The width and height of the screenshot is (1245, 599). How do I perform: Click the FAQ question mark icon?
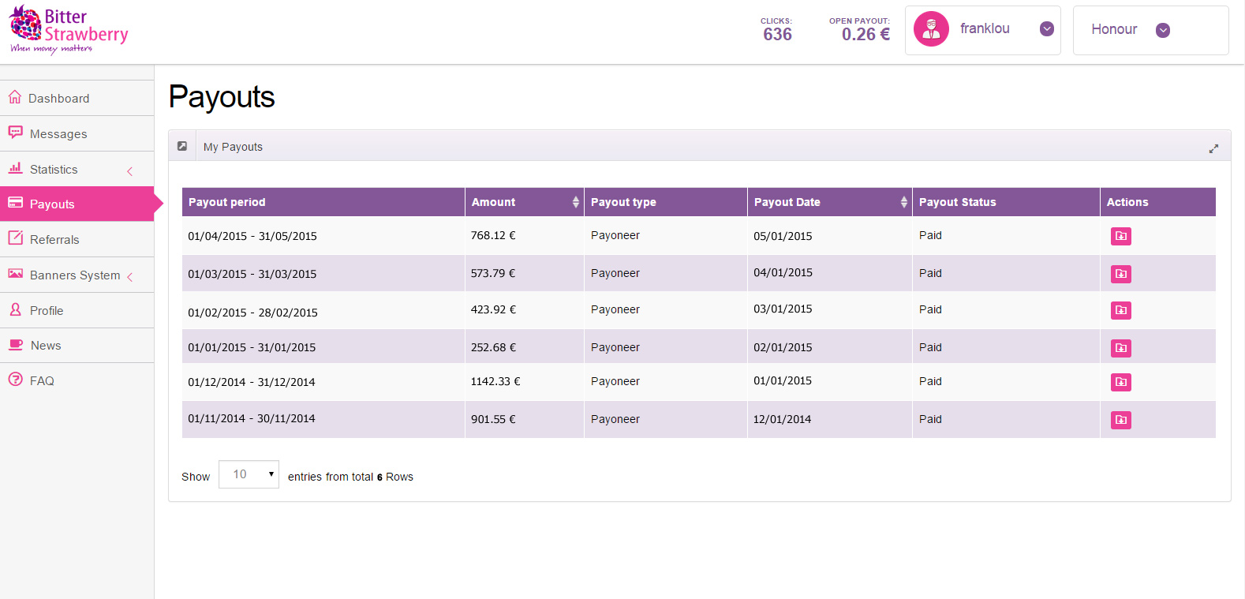[16, 380]
